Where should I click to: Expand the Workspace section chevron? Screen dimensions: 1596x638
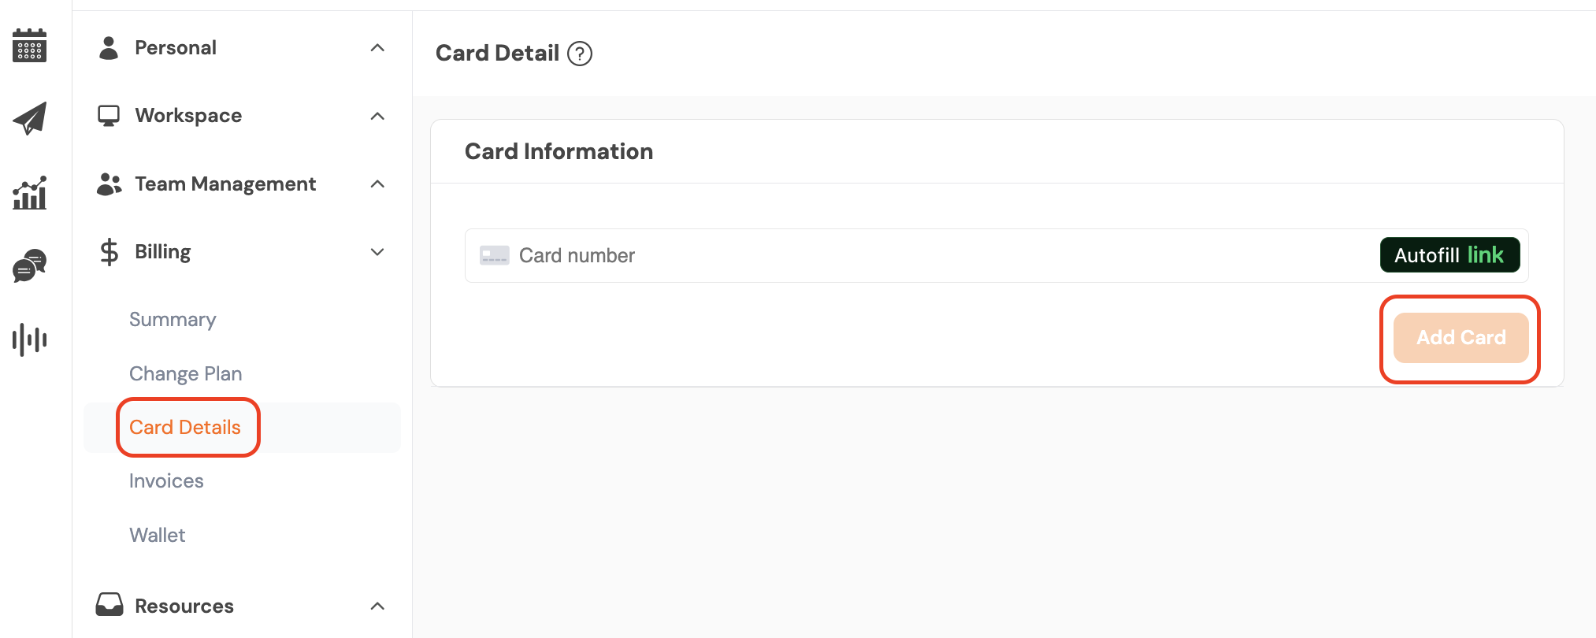click(377, 116)
